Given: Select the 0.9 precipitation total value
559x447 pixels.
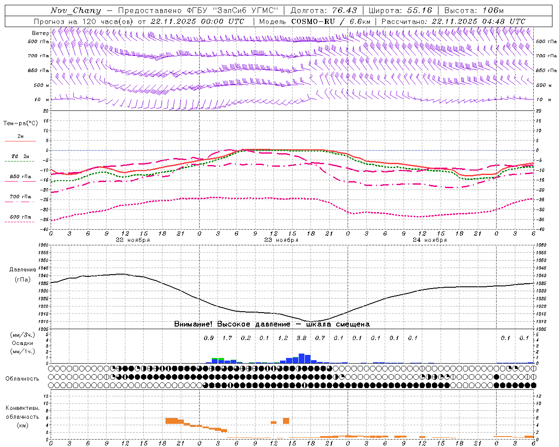Looking at the screenshot, I should click(x=209, y=338).
